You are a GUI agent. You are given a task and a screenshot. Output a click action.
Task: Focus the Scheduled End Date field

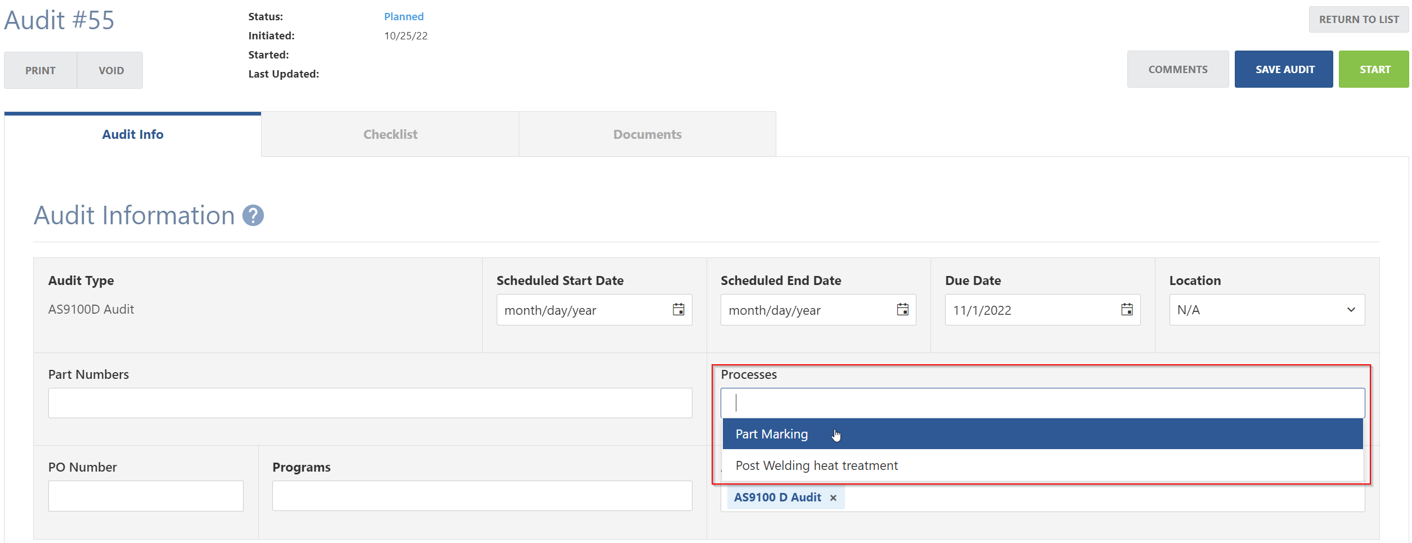coord(819,310)
